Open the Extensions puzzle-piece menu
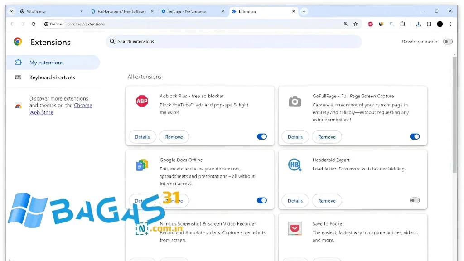The height and width of the screenshot is (261, 464). point(403,24)
